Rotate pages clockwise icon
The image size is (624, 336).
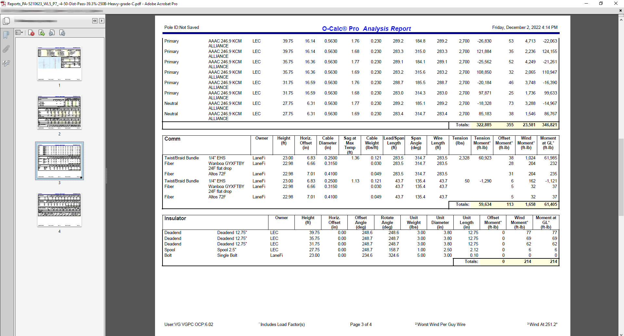62,33
